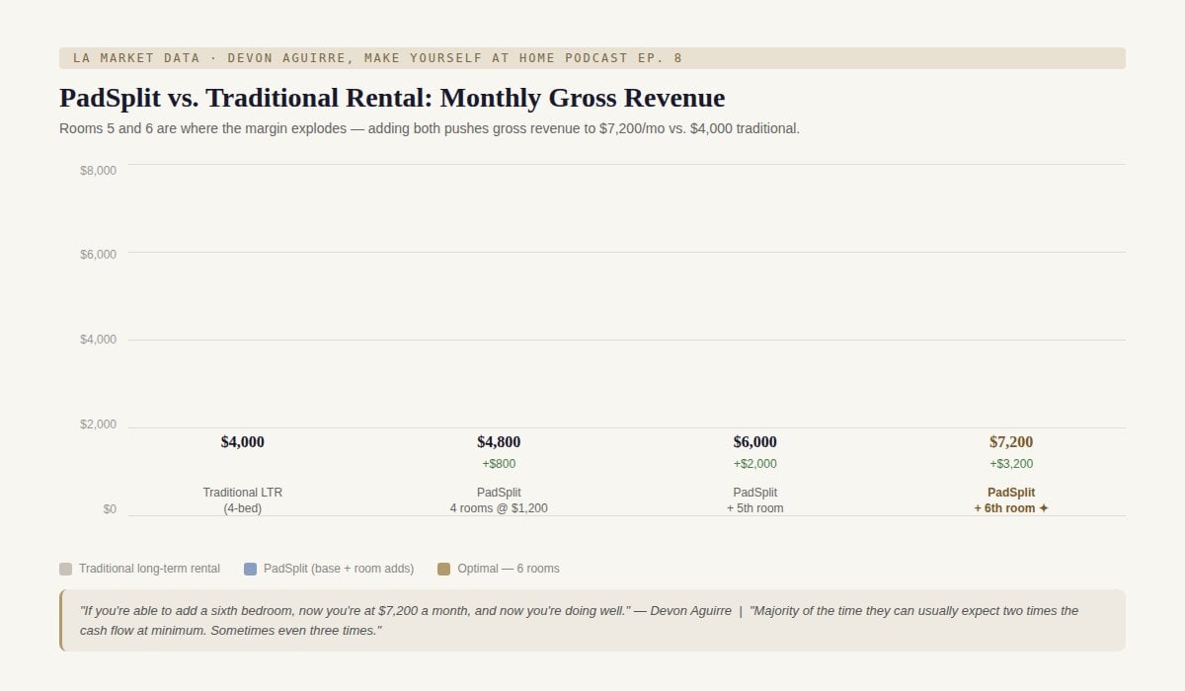Click the blue PadSplit legend swatch
The width and height of the screenshot is (1185, 691).
250,569
